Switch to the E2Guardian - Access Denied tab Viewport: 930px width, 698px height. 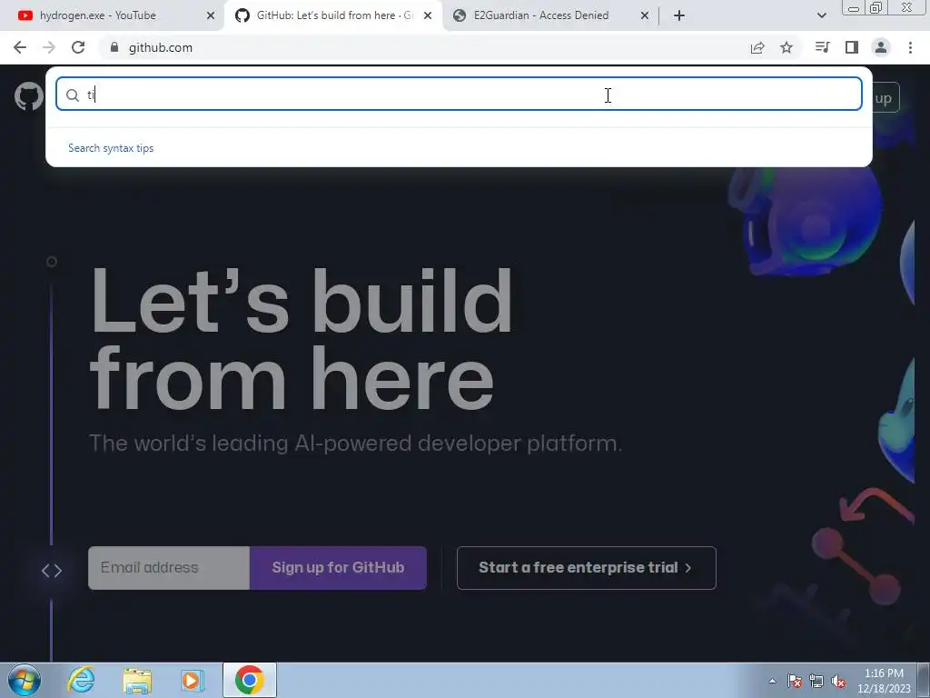pos(549,15)
